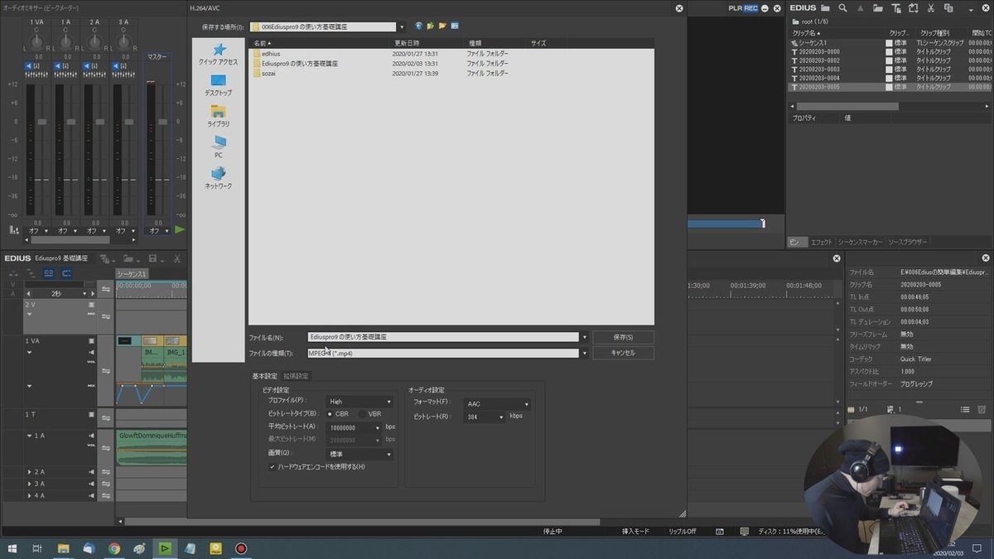Click the 1 VA channel fader in mixer
Screen dimensions: 994x559
click(x=41, y=121)
